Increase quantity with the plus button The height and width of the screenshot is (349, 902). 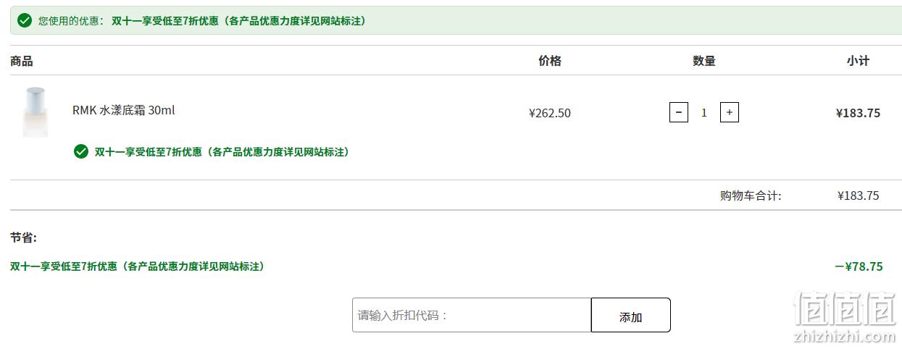(x=729, y=112)
